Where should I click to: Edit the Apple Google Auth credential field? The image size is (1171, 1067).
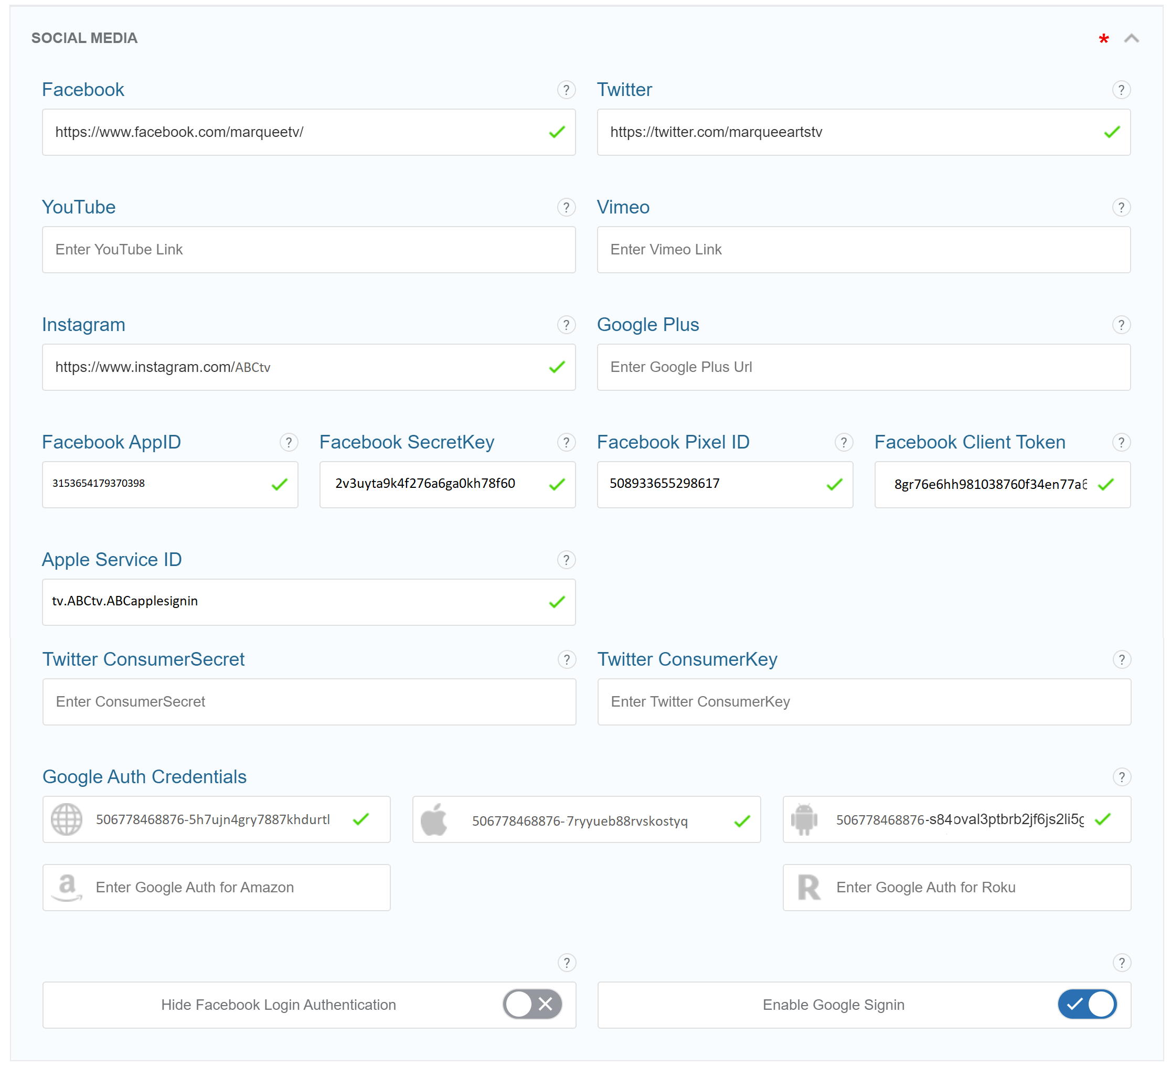coord(587,819)
